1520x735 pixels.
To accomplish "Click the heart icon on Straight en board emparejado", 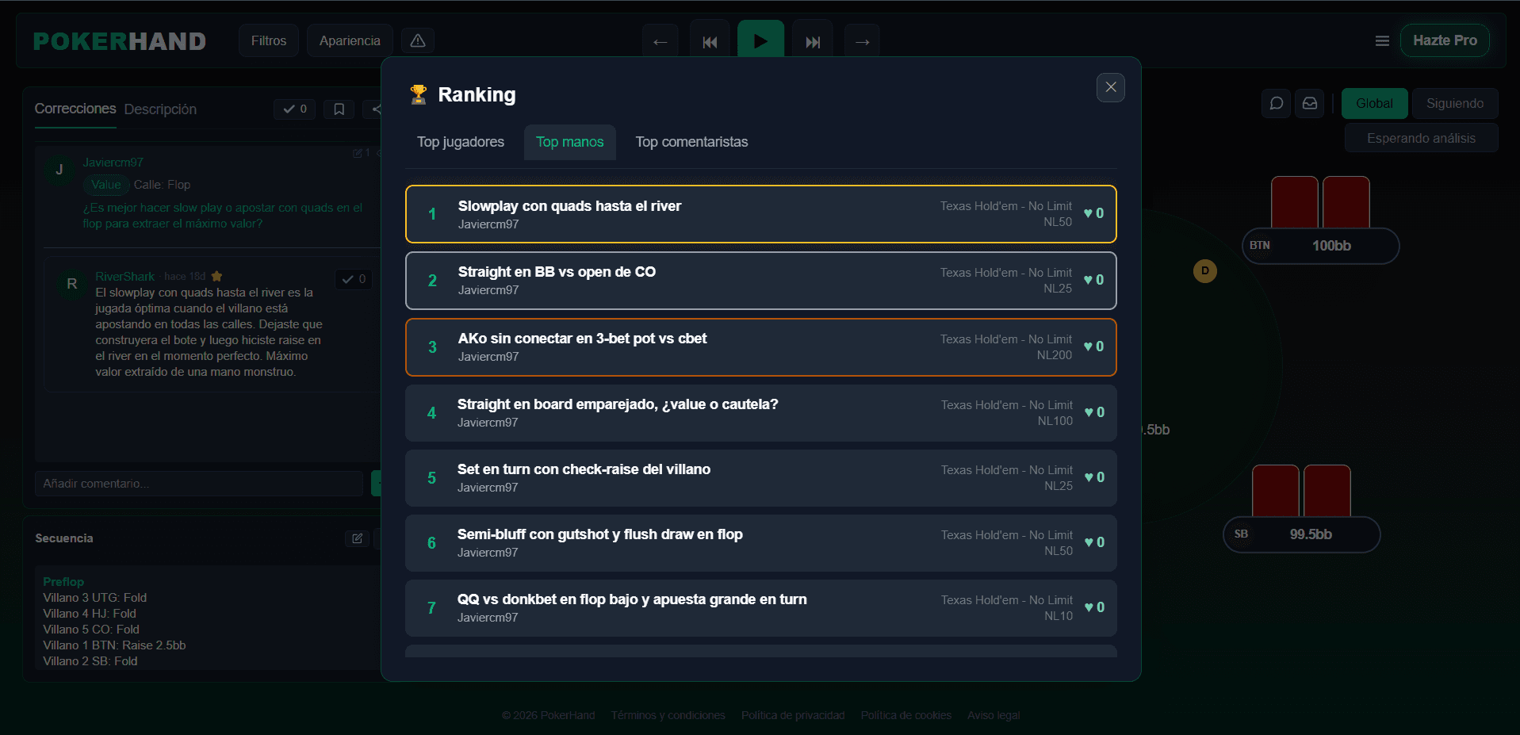I will (x=1089, y=412).
